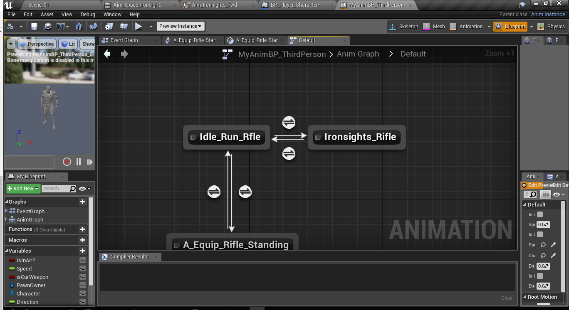Open the Preview Instance dropdown
This screenshot has height=310, width=569.
tap(181, 26)
